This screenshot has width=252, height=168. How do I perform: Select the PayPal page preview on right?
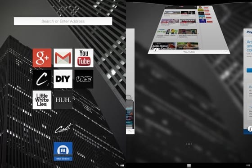pyautogui.click(x=247, y=81)
